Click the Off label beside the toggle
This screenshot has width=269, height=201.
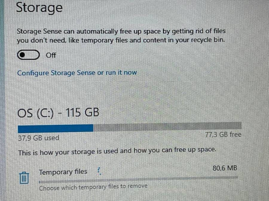51,55
